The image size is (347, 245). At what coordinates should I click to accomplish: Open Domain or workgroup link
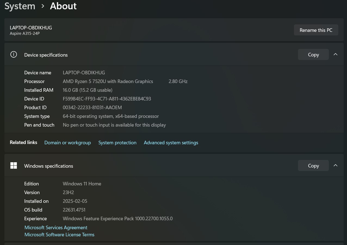[67, 143]
